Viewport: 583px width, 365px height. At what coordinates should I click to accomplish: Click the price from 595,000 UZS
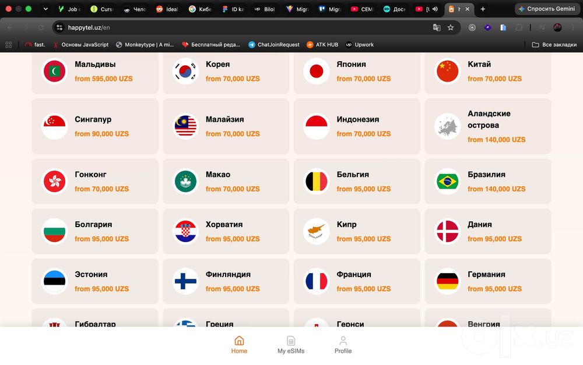coord(104,79)
